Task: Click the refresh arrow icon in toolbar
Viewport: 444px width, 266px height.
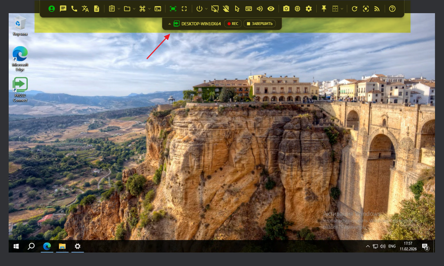Action: click(x=354, y=9)
